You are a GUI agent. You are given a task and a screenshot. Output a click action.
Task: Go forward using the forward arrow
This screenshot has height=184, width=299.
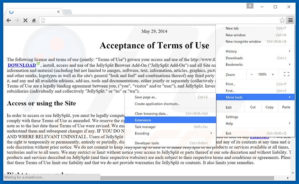pyautogui.click(x=17, y=20)
